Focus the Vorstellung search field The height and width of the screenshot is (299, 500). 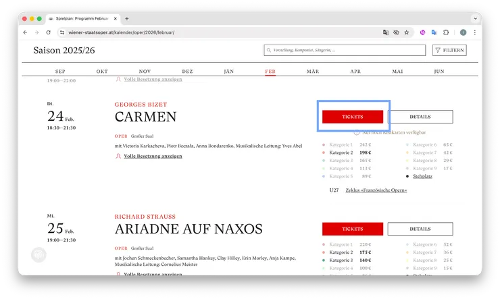[345, 51]
